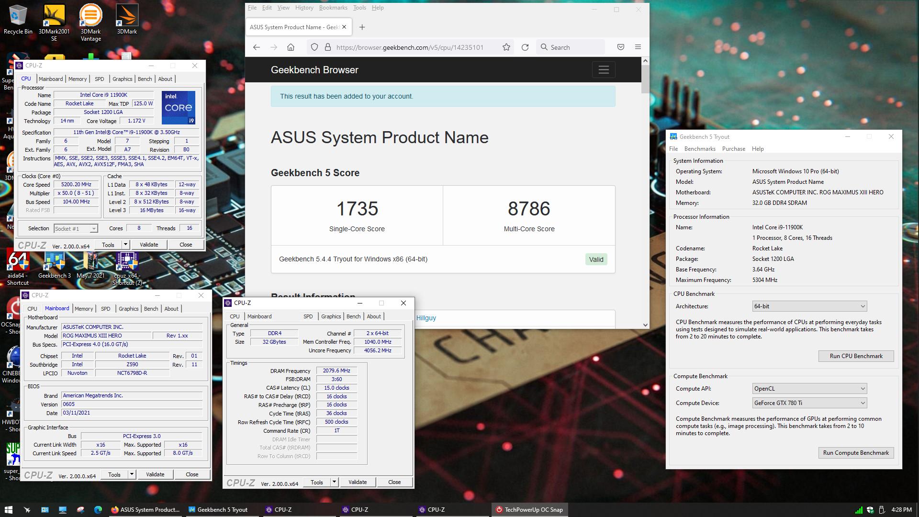Launch 3DMark2001 SE desktop shortcut
The width and height of the screenshot is (919, 517).
pyautogui.click(x=54, y=22)
